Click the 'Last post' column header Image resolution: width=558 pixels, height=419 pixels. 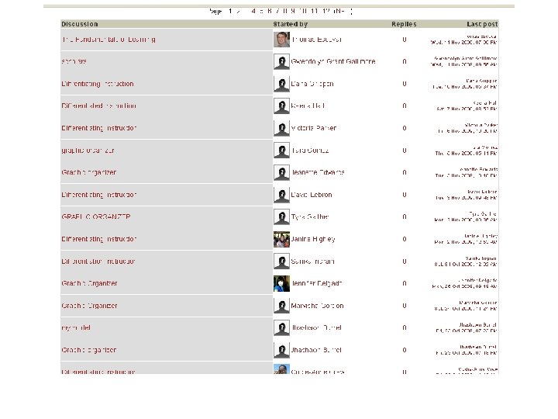click(x=482, y=24)
